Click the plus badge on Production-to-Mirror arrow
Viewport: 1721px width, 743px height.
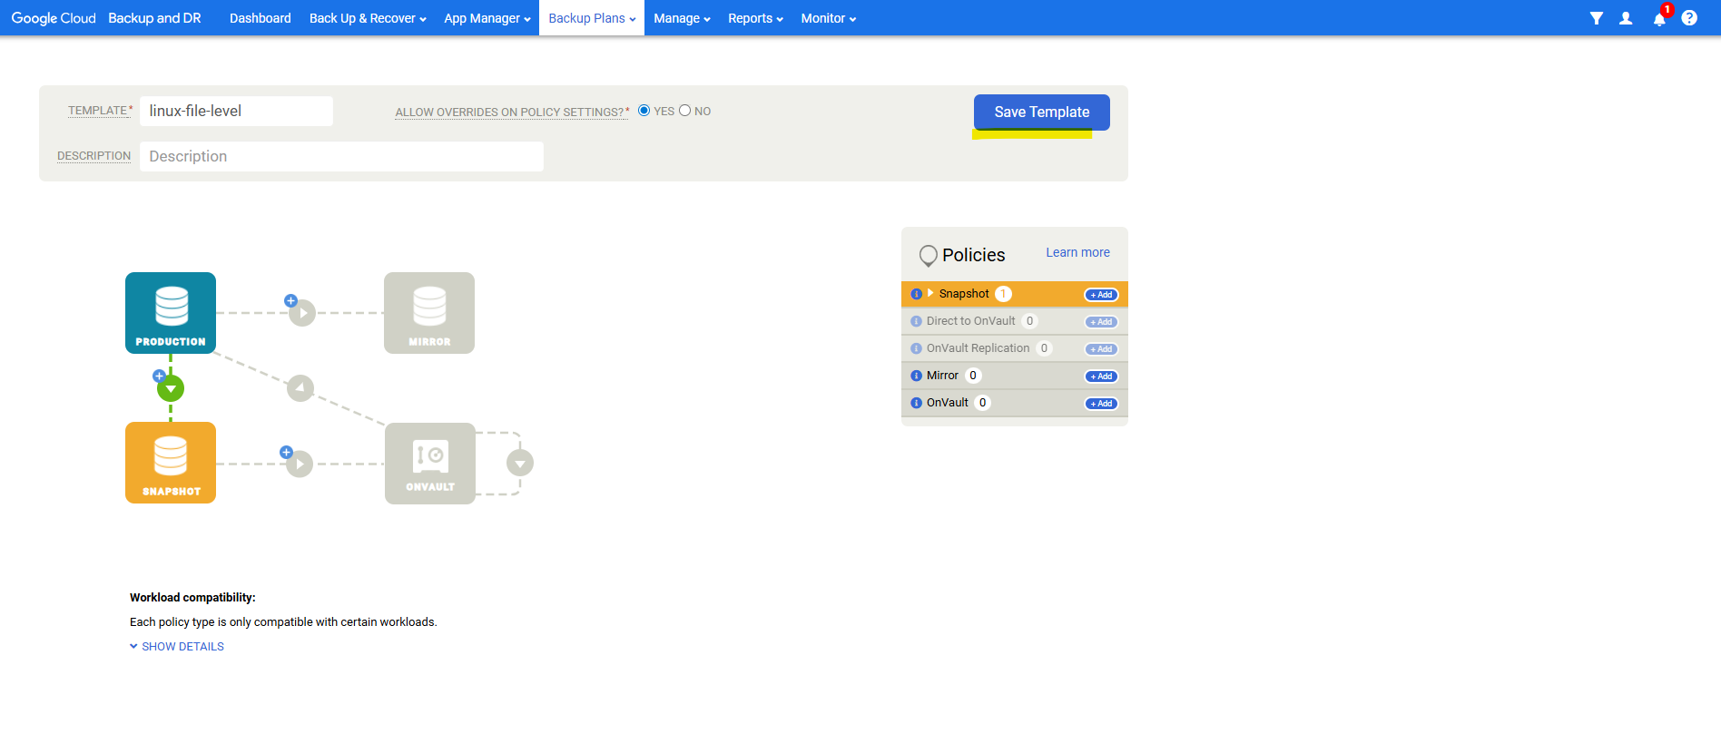[290, 300]
